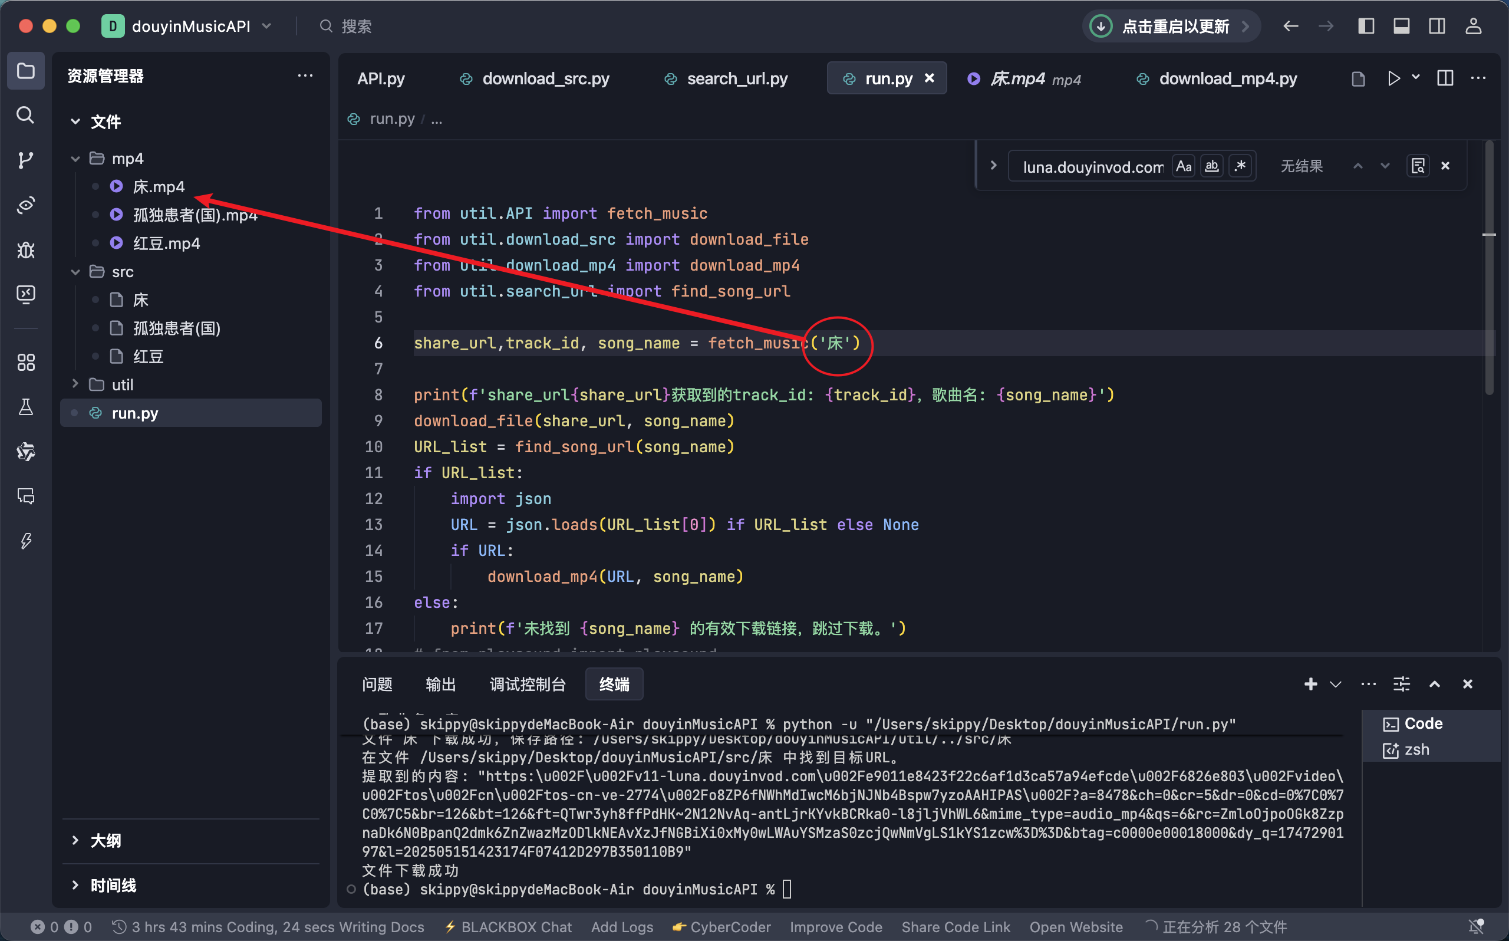
Task: Collapse the mp4 folder in the explorer
Action: pyautogui.click(x=76, y=159)
